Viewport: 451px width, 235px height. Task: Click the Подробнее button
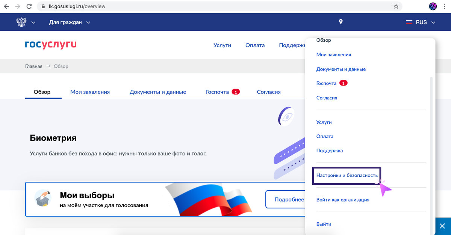click(286, 199)
